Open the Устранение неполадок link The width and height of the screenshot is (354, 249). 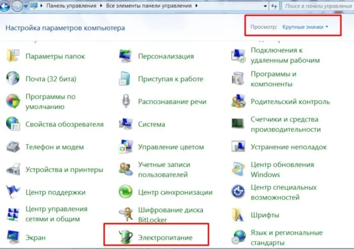click(x=289, y=147)
